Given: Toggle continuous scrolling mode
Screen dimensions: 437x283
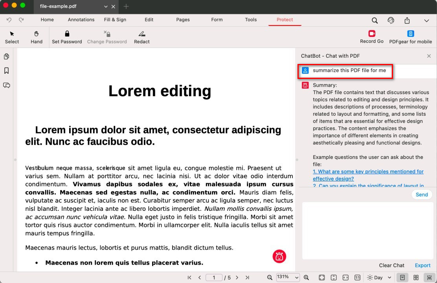Looking at the screenshot, I should pyautogui.click(x=429, y=278).
